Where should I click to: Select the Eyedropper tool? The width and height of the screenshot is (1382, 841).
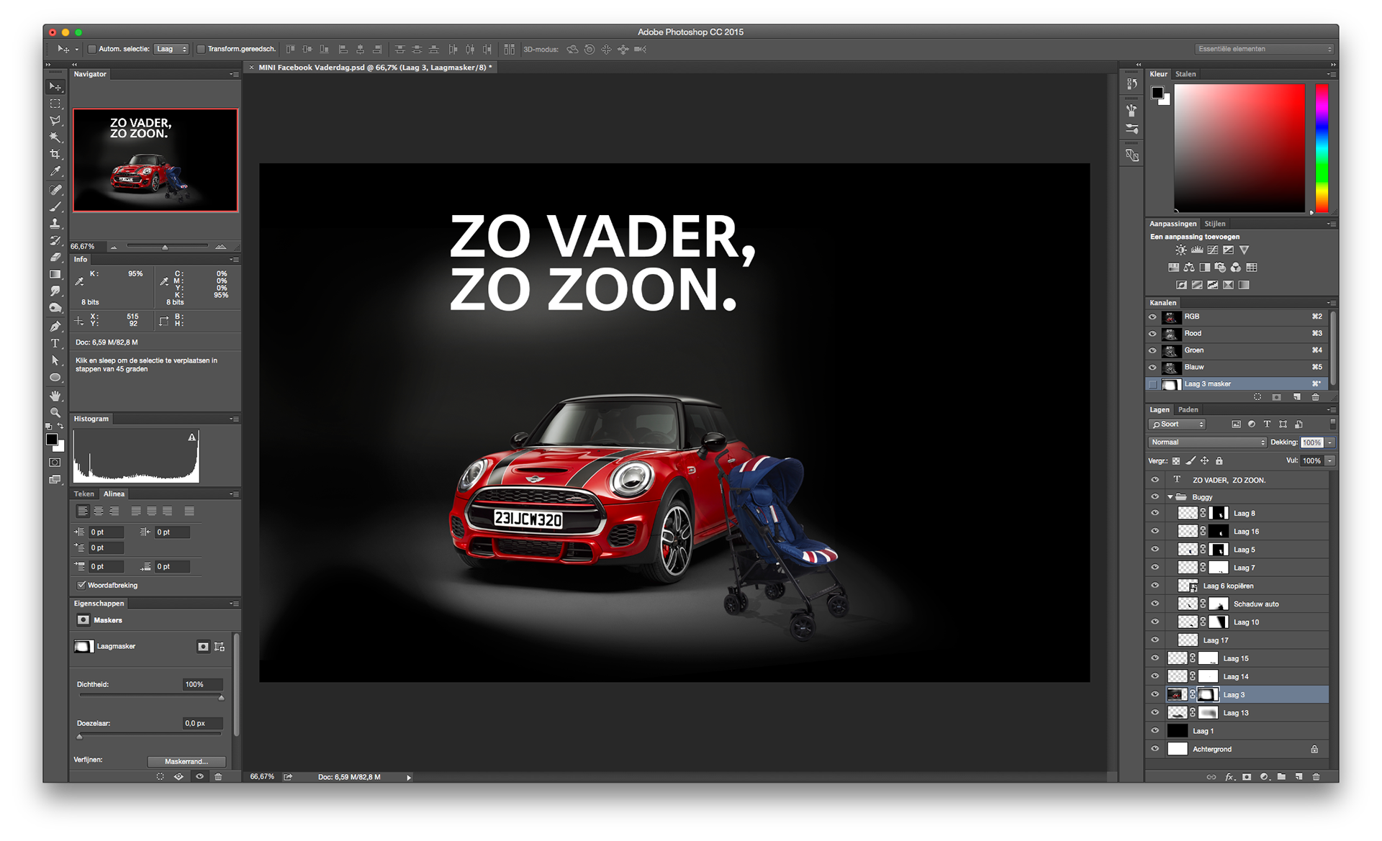pos(55,172)
